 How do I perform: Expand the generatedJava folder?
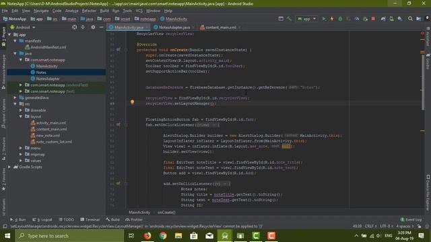click(x=15, y=97)
